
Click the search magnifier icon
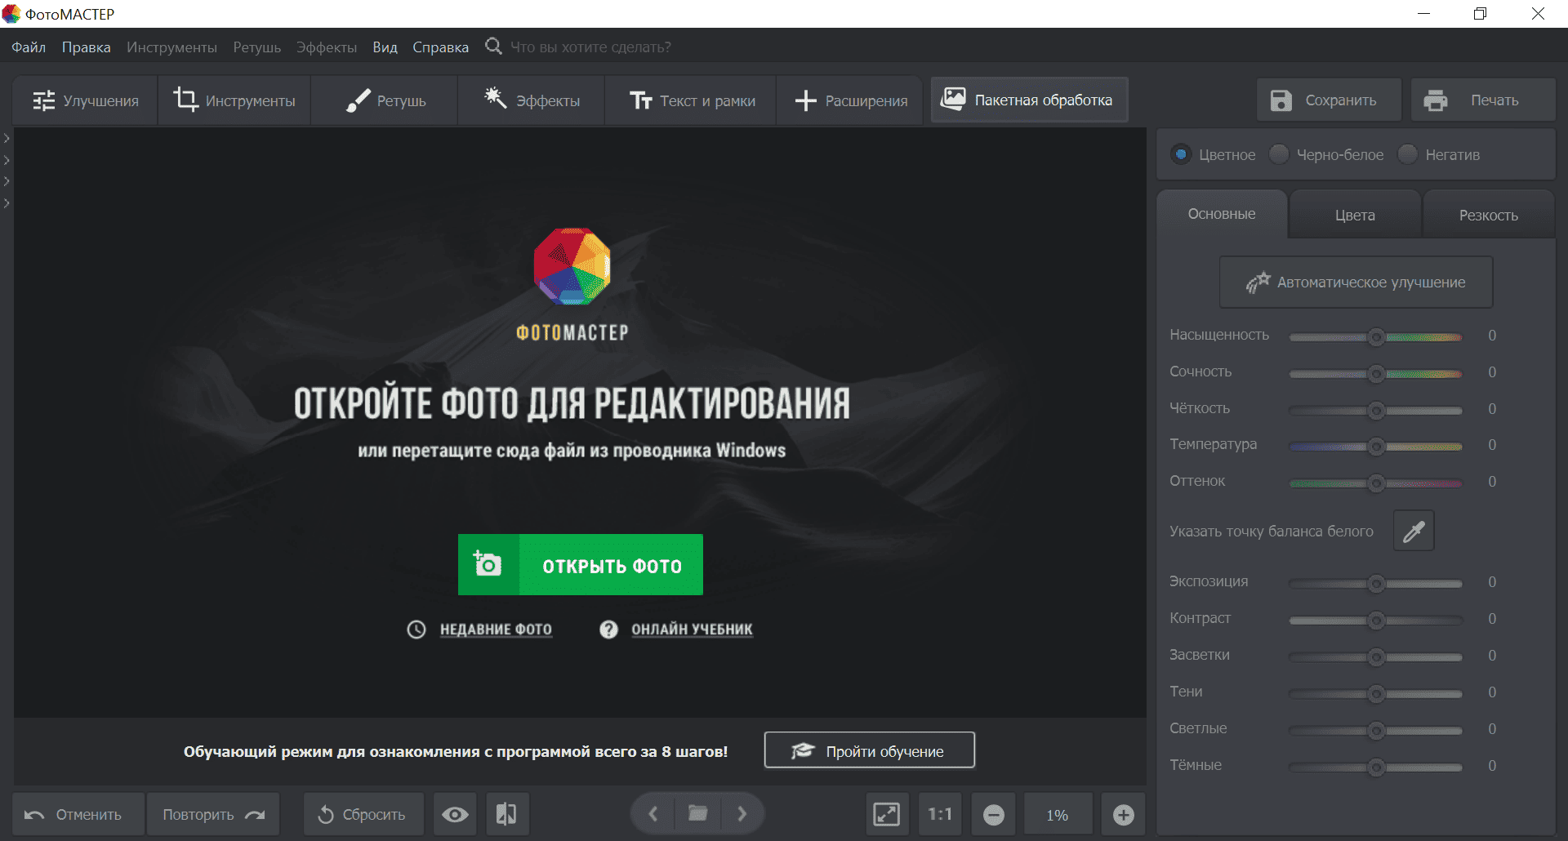pos(493,46)
